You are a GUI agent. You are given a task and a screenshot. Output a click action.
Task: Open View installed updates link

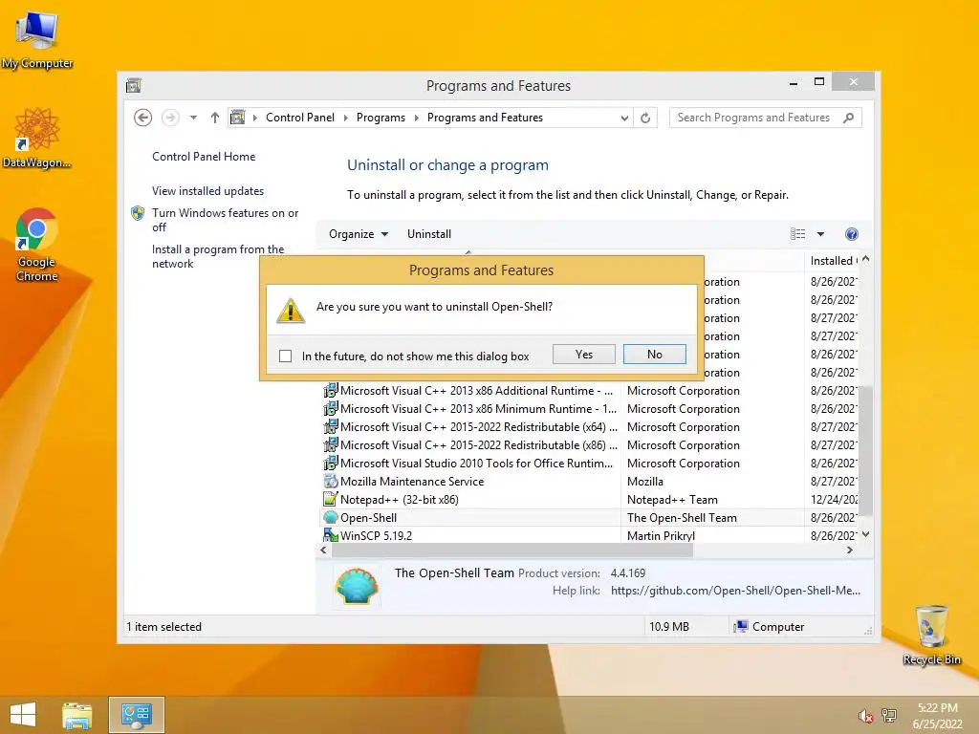tap(207, 191)
